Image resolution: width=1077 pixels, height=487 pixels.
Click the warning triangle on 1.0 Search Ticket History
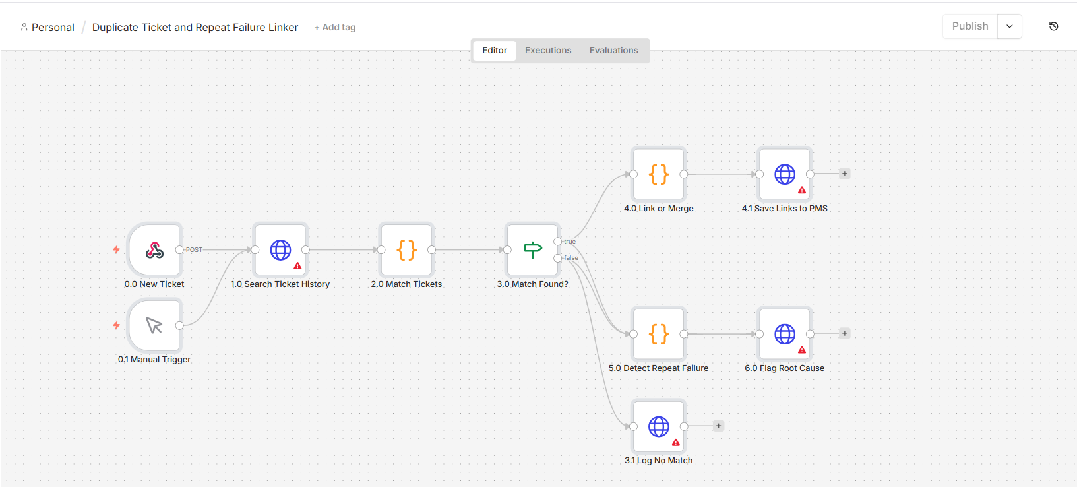tap(297, 266)
